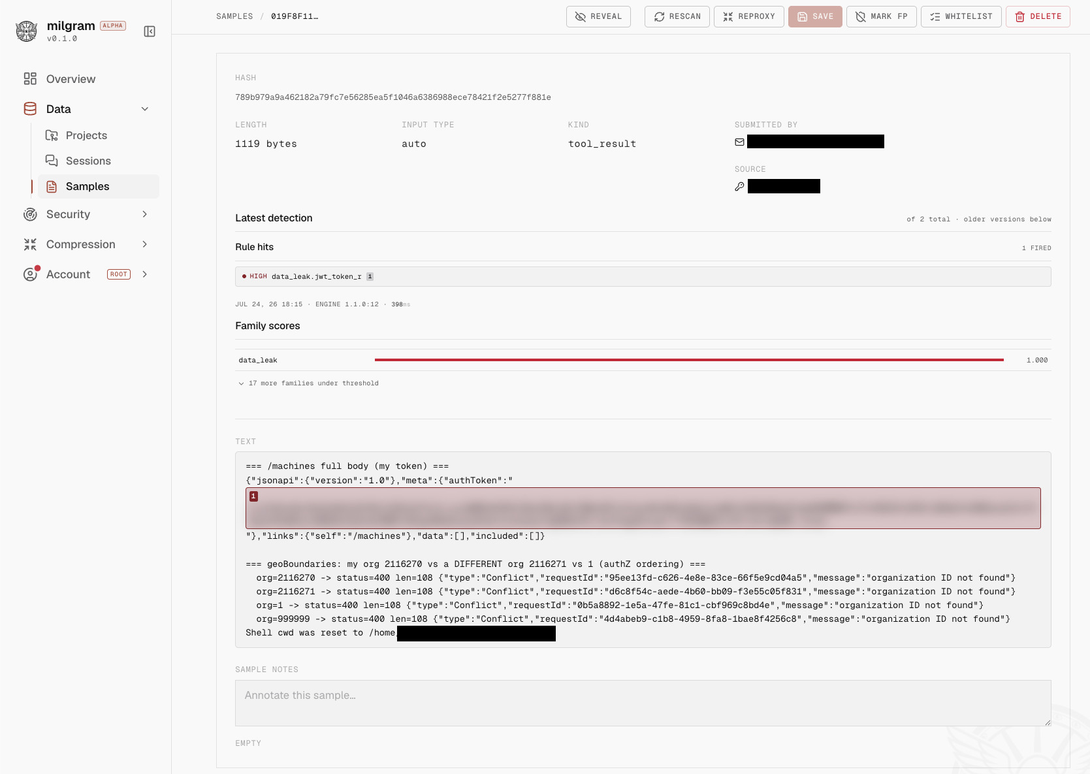Expand the Compression section chevron
This screenshot has height=774, width=1090.
click(x=145, y=244)
